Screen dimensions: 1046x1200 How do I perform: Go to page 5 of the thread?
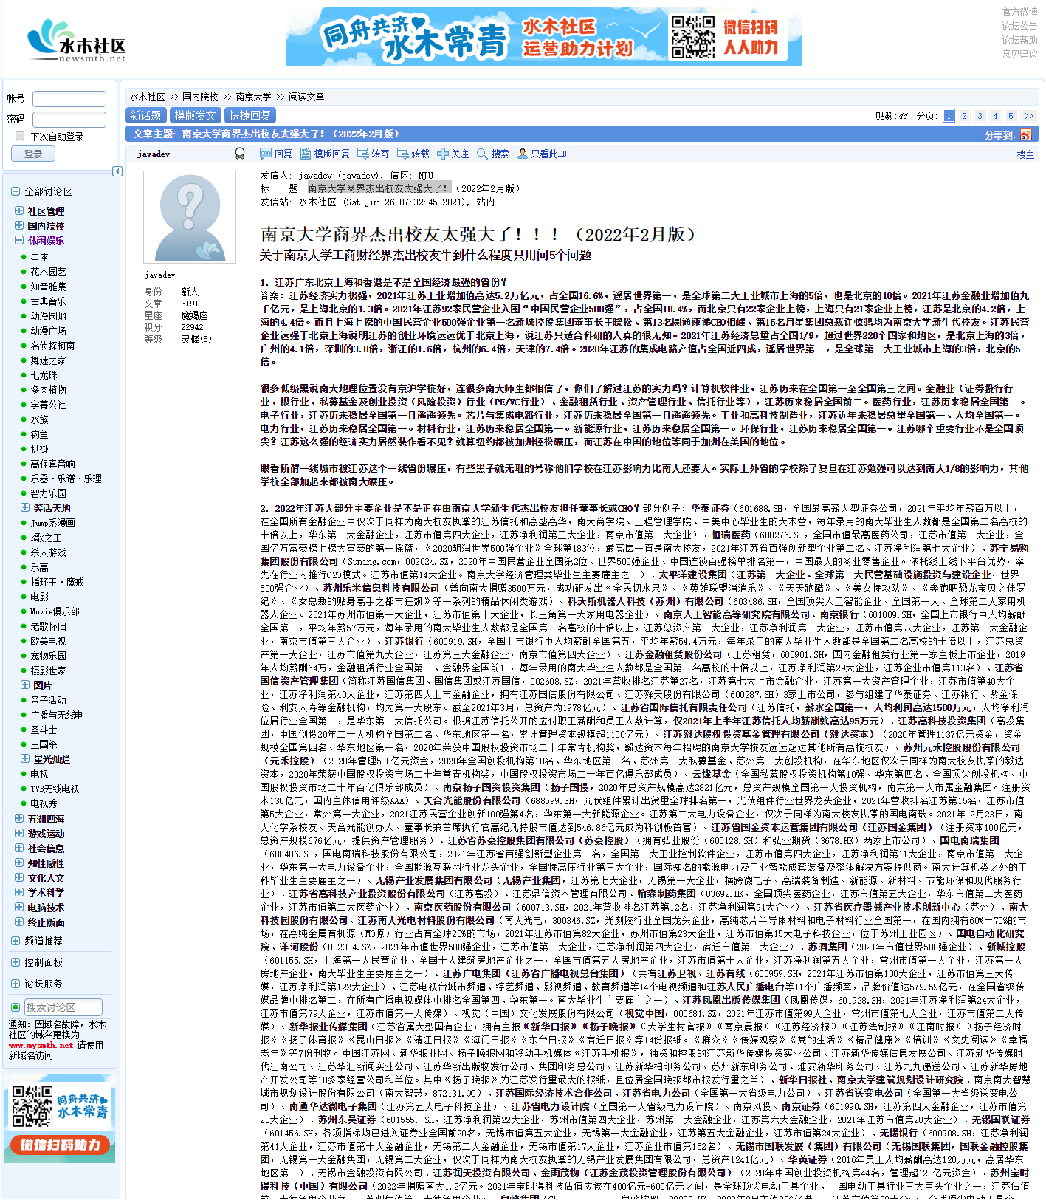pyautogui.click(x=1011, y=116)
